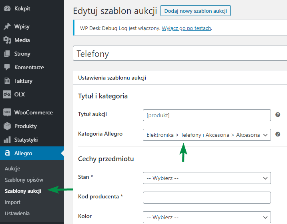
Task: Open the Strony menu item
Action: click(22, 54)
